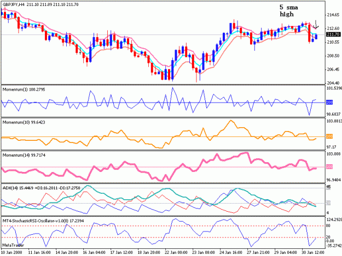Click the '17 Jan 12:00' time axis label
Image resolution: width=342 pixels, height=256 pixels.
(121, 253)
